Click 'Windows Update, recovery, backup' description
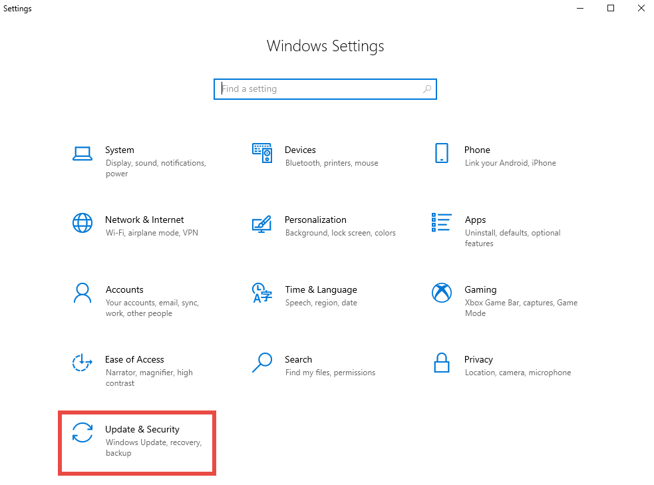This screenshot has height=485, width=654. pos(154,448)
